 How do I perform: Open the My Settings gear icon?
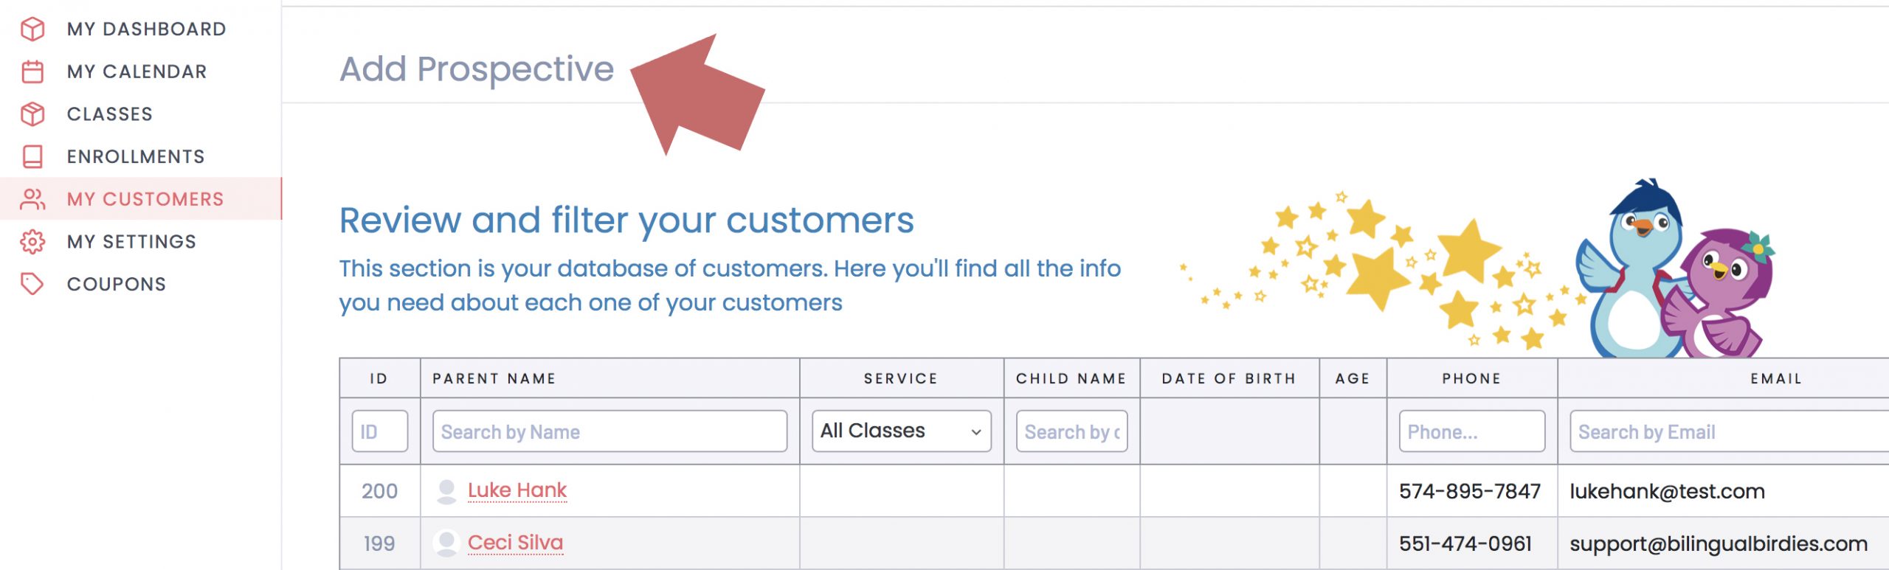click(x=32, y=242)
